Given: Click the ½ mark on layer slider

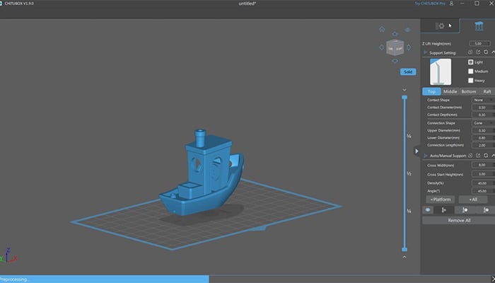Looking at the screenshot, I should [409, 174].
